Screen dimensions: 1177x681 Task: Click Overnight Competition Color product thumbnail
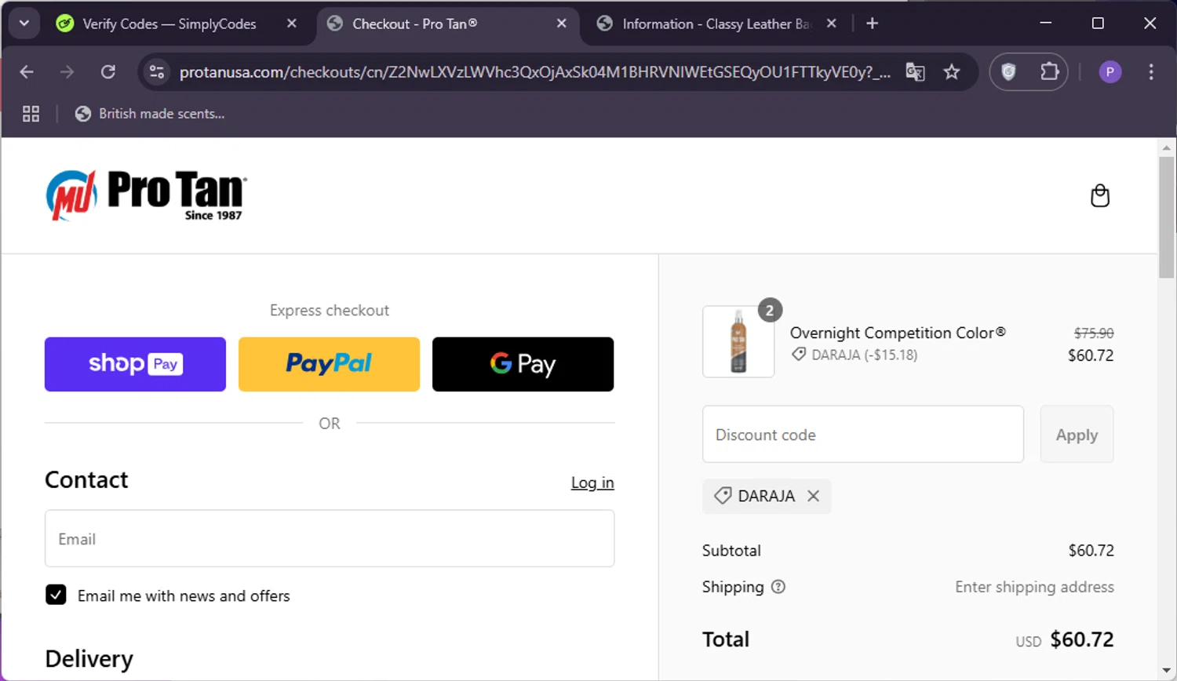738,341
